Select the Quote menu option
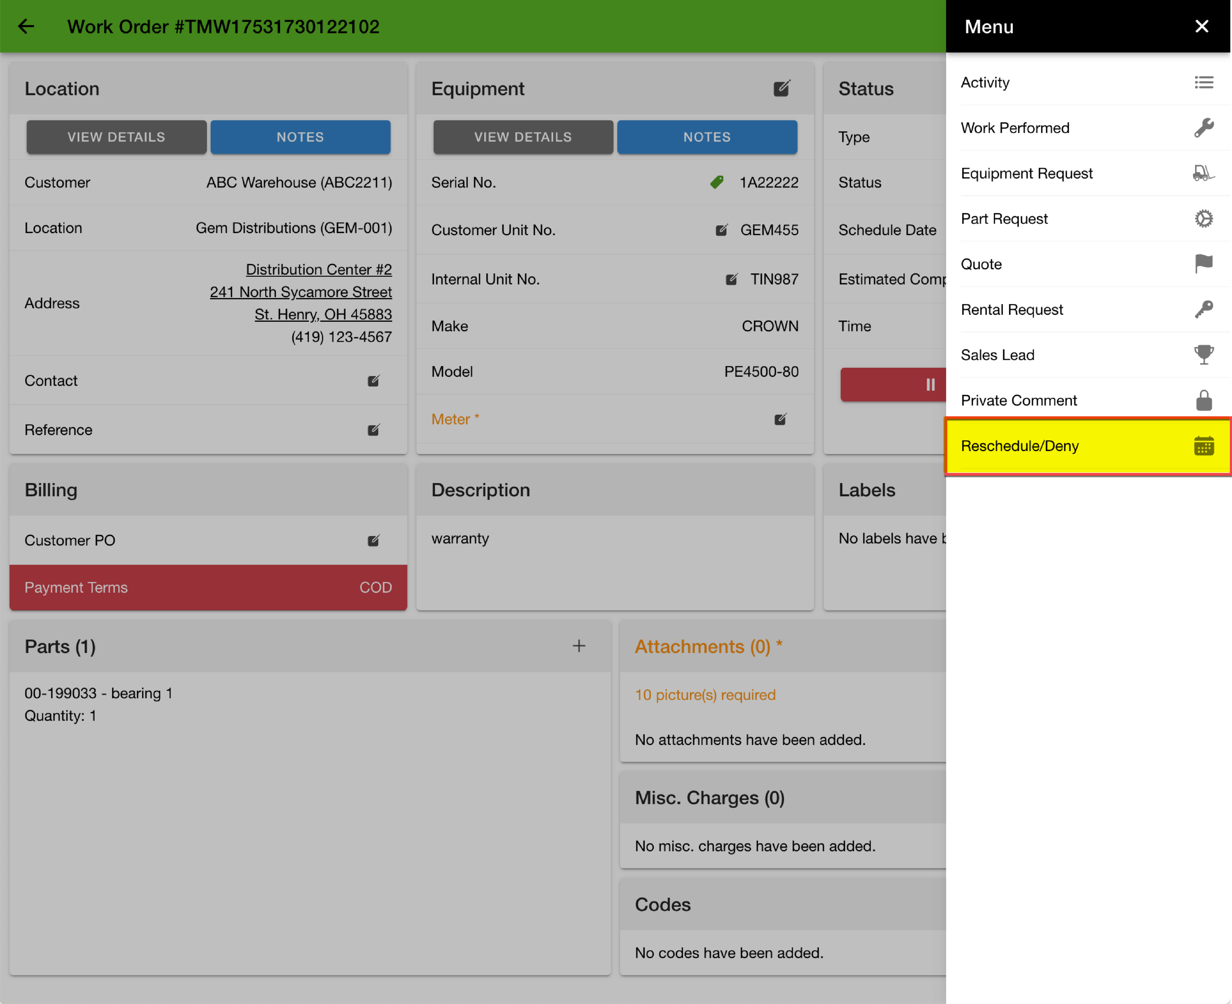Viewport: 1232px width, 1004px height. pos(1088,264)
